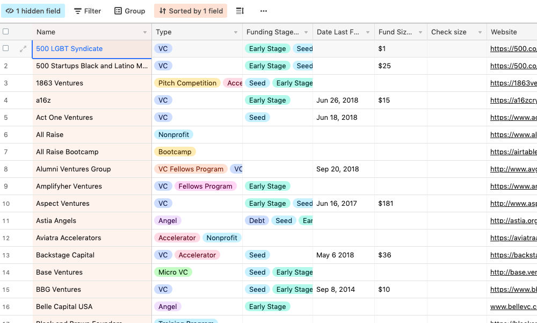Open the Funding Stage column dropdown arrow
This screenshot has height=323, width=537.
pyautogui.click(x=306, y=32)
